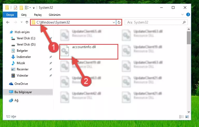Go forward with the right arrow
Image resolution: width=199 pixels, height=127 pixels.
tap(15, 22)
